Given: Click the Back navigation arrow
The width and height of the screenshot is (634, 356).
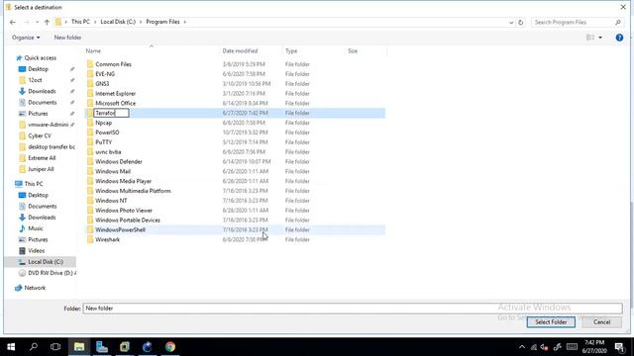Looking at the screenshot, I should point(13,22).
